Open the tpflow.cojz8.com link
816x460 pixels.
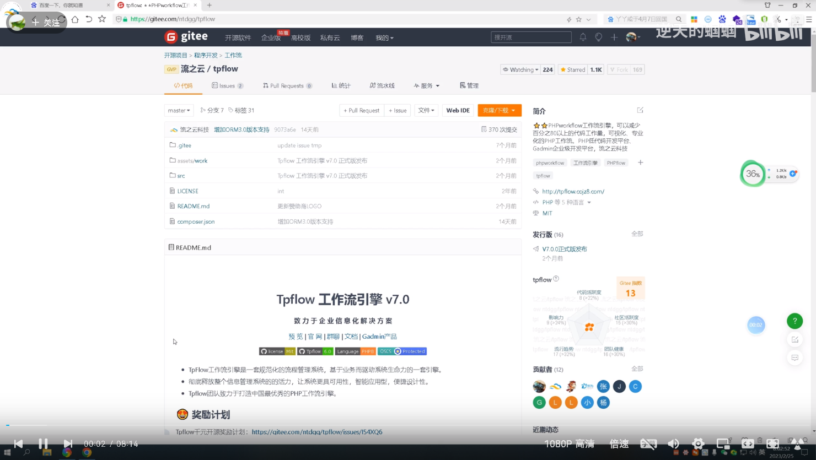click(x=573, y=191)
